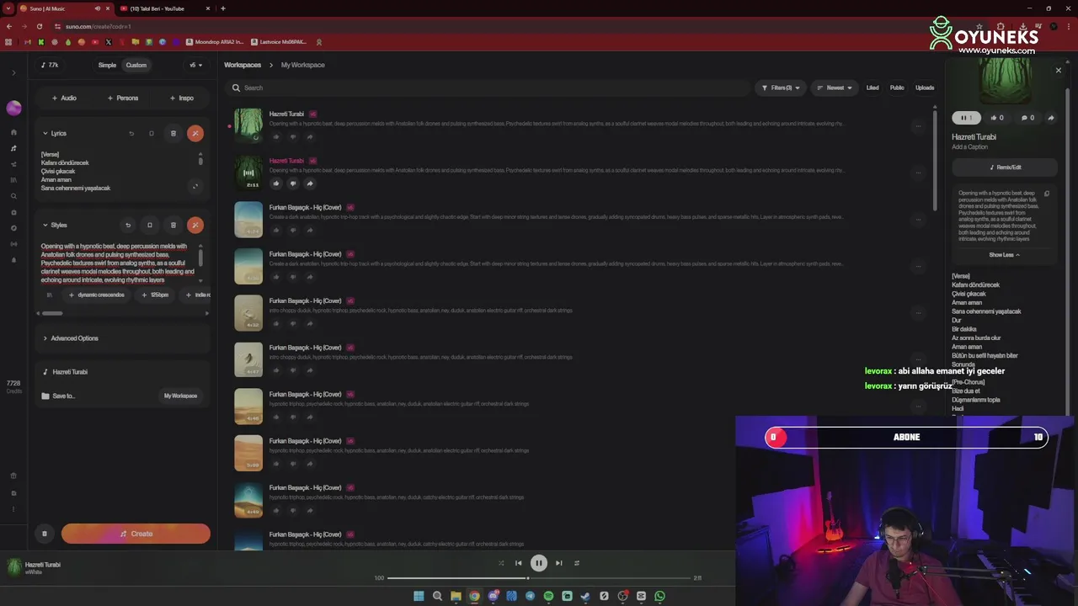The image size is (1078, 606).
Task: Copy the style prompt in details panel
Action: pyautogui.click(x=1047, y=194)
